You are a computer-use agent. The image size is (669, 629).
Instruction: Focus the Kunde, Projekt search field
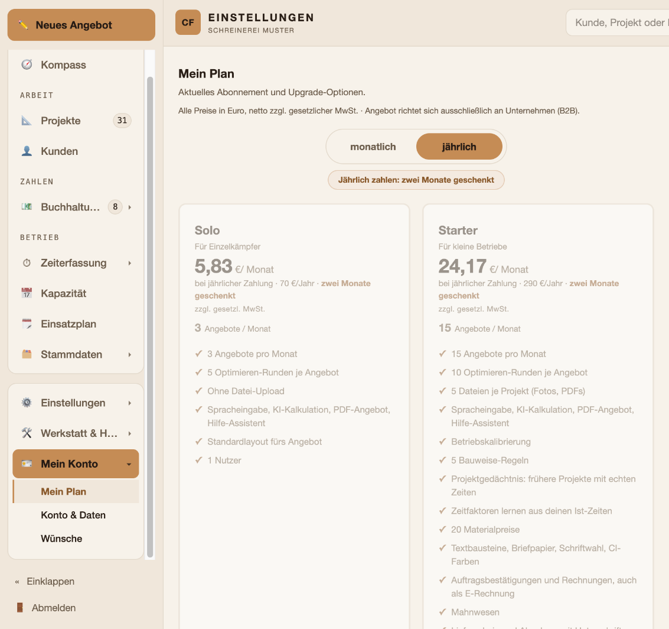pyautogui.click(x=618, y=22)
